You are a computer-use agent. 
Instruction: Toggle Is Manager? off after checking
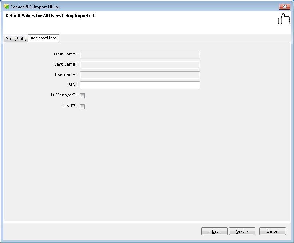click(x=82, y=95)
